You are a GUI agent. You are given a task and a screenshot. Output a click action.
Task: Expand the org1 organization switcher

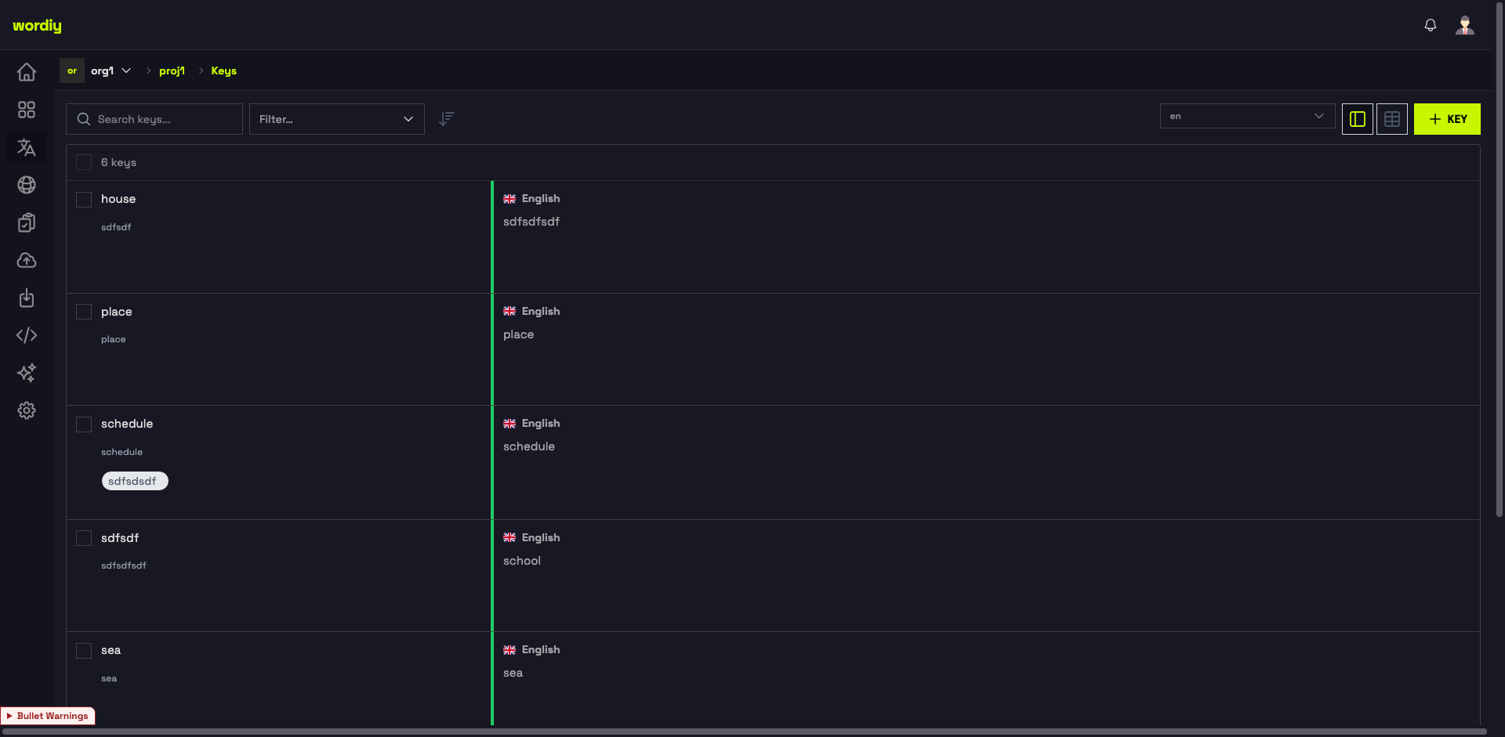[111, 70]
